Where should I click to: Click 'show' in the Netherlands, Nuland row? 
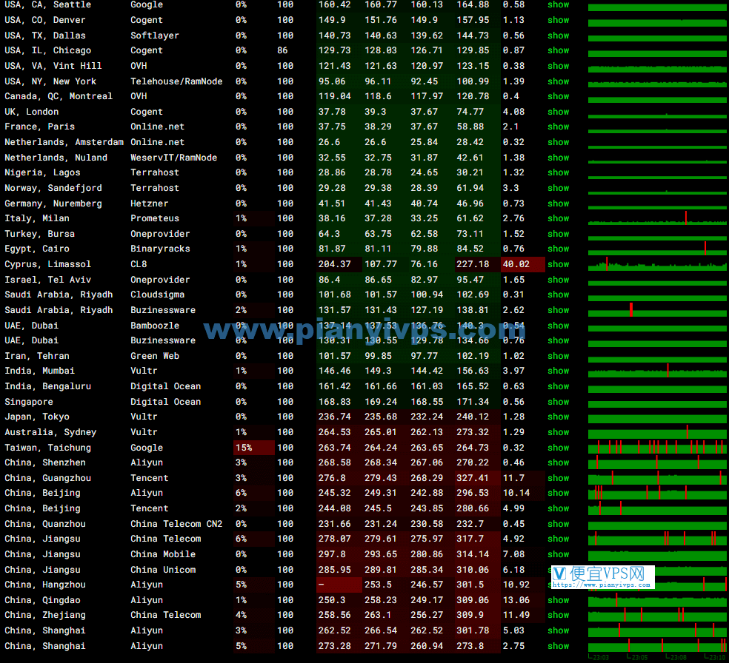coord(558,158)
